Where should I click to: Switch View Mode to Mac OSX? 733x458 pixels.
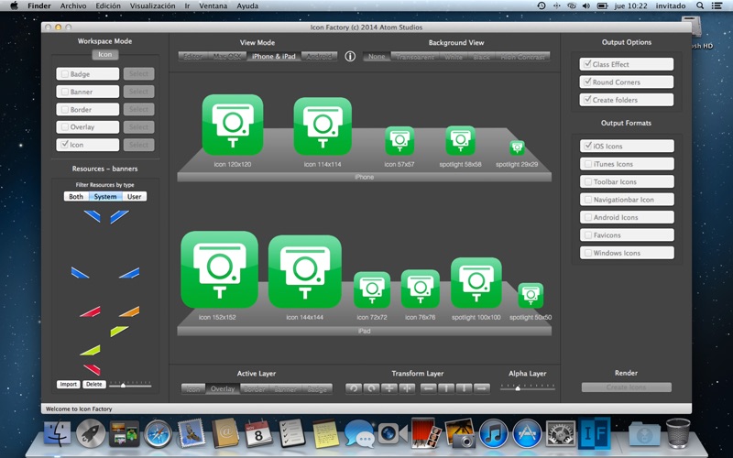point(226,57)
